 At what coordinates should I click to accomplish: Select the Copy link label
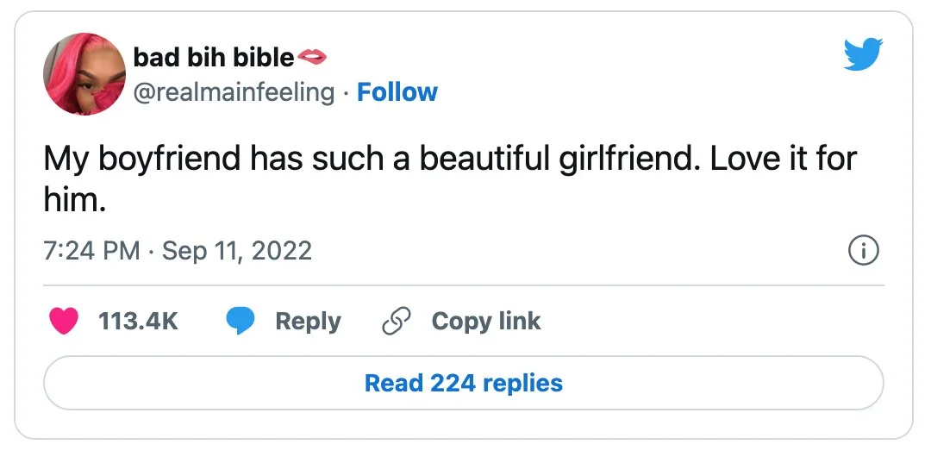tap(486, 321)
